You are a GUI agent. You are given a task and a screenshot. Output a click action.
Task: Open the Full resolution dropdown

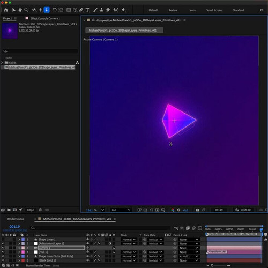coord(121,210)
